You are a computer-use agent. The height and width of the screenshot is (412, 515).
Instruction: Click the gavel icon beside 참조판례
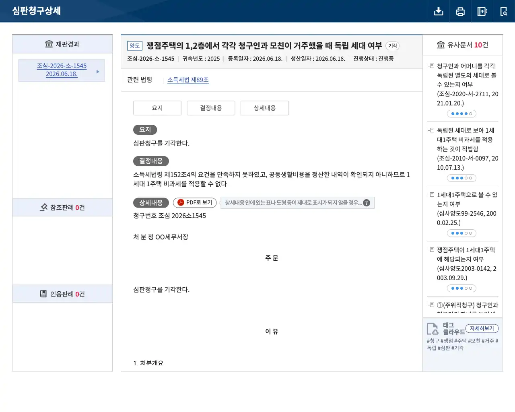44,207
